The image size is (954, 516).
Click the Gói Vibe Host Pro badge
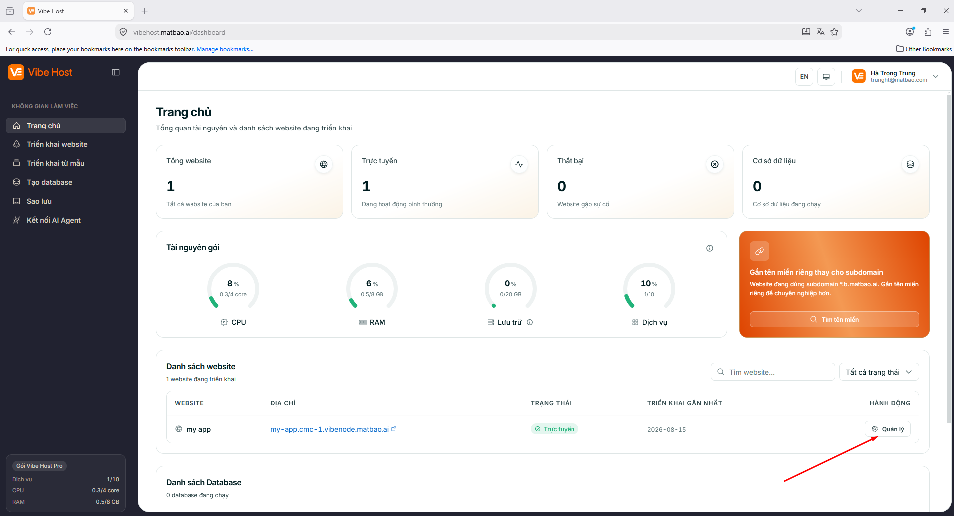pos(40,466)
